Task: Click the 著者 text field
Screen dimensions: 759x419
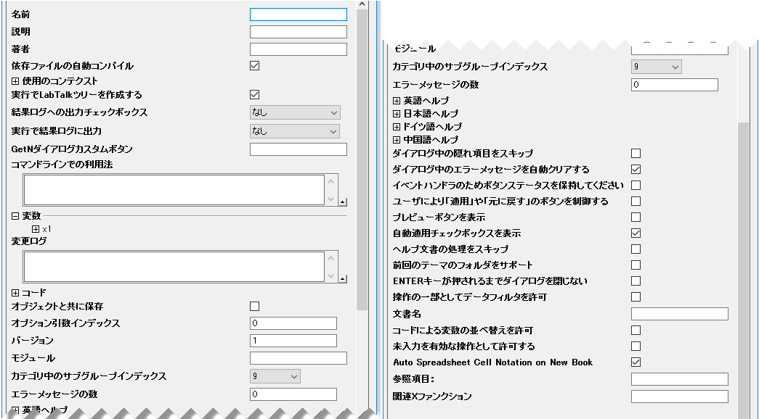Action: point(299,49)
